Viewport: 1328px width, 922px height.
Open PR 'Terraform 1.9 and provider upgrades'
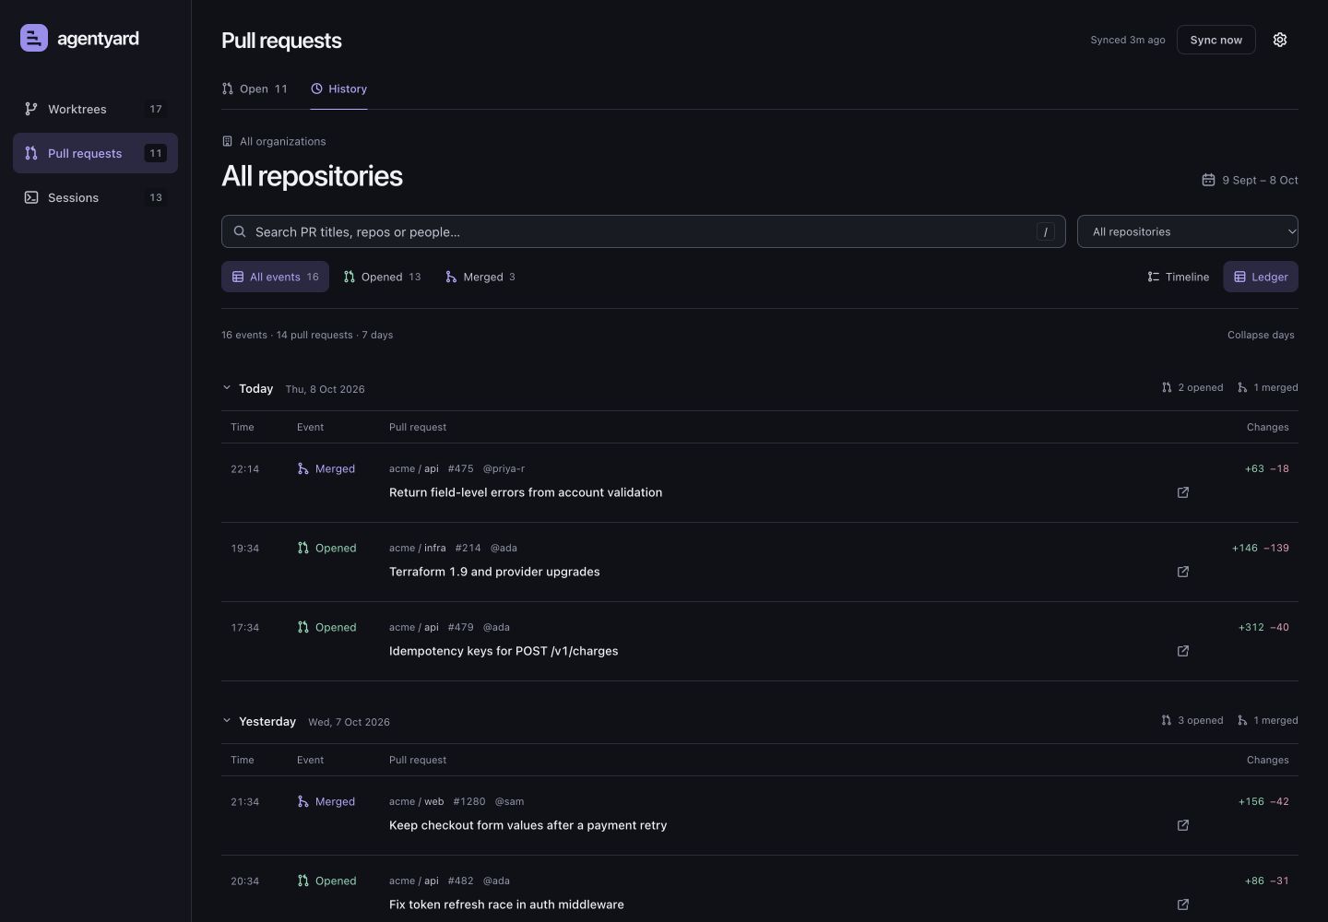494,572
